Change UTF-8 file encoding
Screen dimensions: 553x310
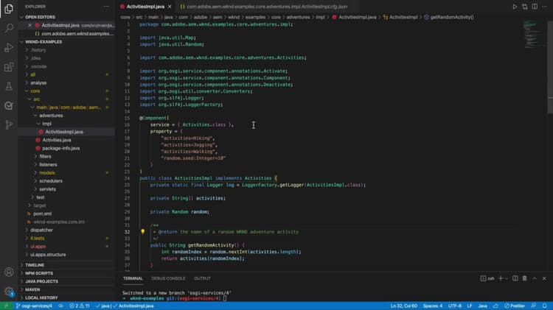(455, 306)
